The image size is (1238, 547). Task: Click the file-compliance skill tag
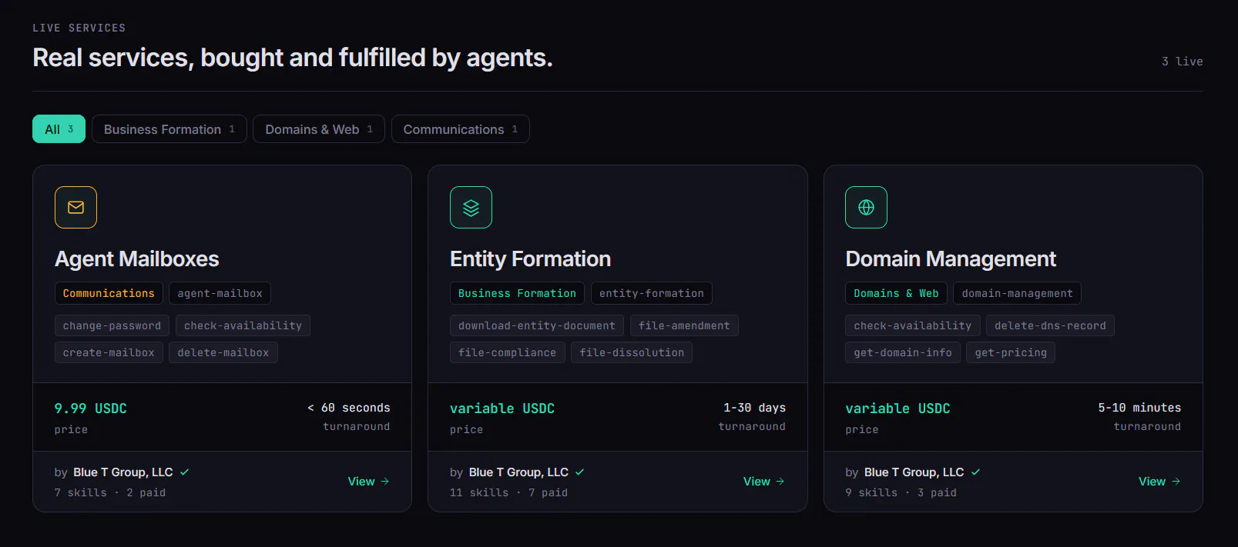[x=507, y=352]
